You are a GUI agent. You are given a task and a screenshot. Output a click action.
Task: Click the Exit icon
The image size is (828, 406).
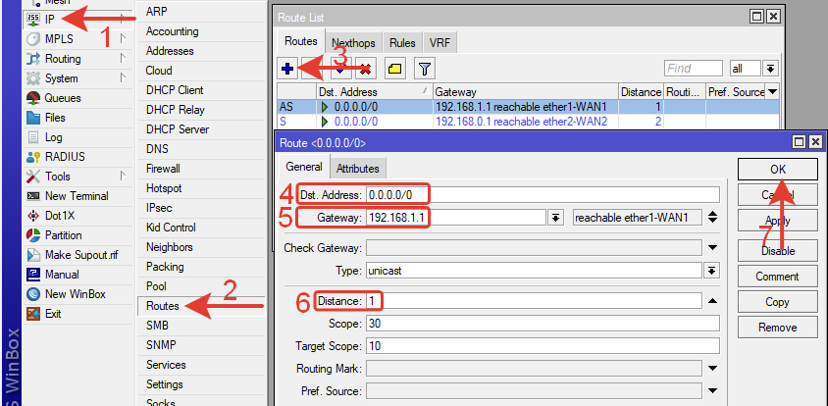[32, 314]
